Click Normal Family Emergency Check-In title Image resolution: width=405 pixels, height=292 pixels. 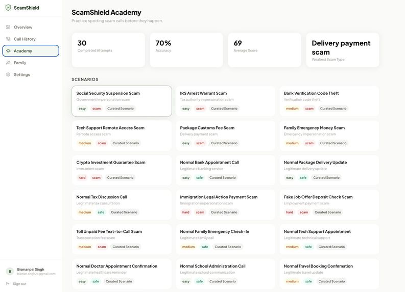pyautogui.click(x=215, y=231)
